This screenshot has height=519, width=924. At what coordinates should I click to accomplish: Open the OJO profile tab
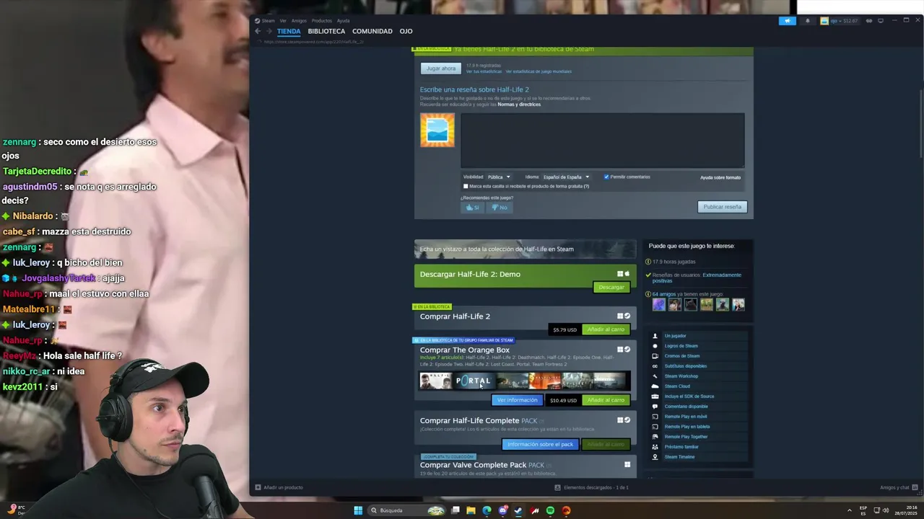406,31
